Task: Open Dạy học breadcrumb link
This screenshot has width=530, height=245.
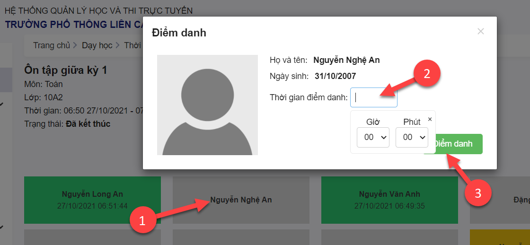Action: (x=97, y=45)
